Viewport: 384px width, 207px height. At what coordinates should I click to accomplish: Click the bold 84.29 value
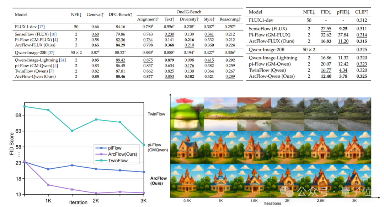click(x=120, y=45)
